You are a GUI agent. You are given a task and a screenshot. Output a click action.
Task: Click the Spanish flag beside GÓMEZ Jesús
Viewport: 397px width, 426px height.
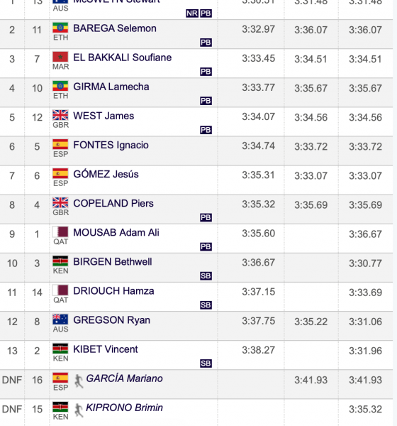click(x=60, y=173)
